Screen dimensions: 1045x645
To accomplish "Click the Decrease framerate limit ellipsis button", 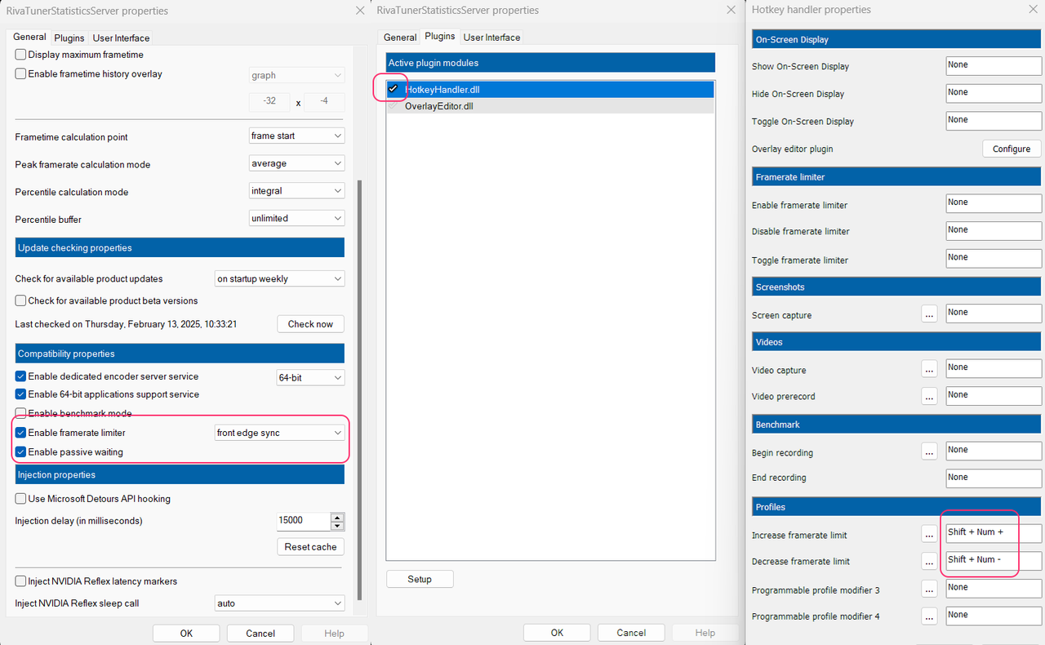I will (x=929, y=561).
